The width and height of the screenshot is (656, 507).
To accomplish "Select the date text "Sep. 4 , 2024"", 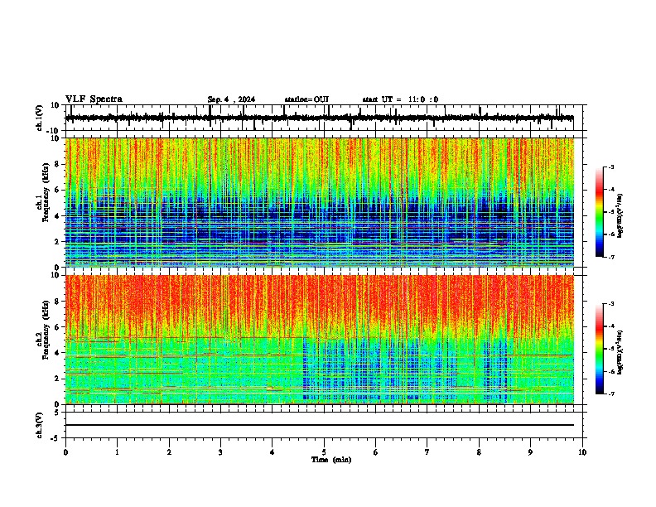I will [x=231, y=99].
